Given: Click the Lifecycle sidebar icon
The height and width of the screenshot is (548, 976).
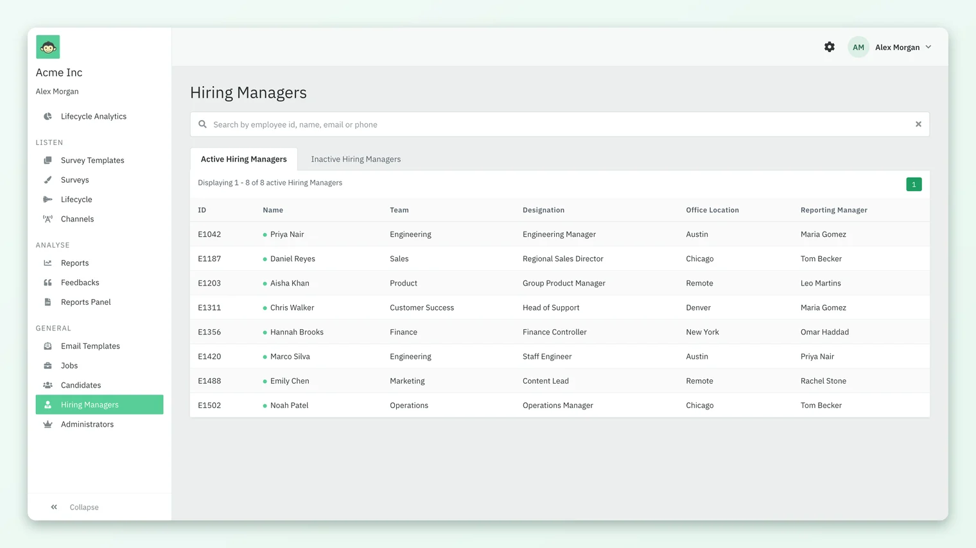Looking at the screenshot, I should (48, 200).
